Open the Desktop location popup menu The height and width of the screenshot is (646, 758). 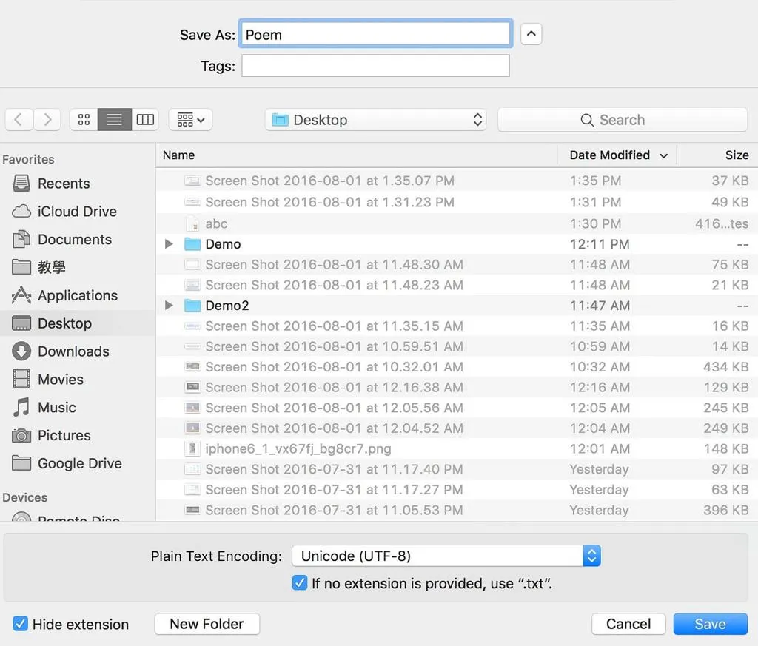coord(375,119)
